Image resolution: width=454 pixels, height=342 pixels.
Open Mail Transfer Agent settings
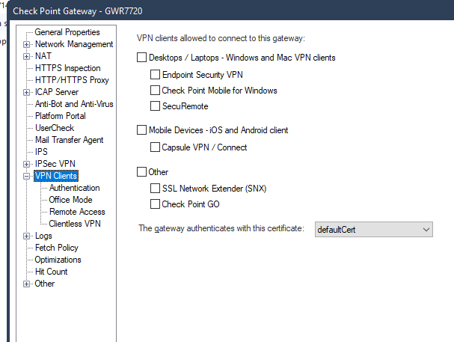pos(70,140)
